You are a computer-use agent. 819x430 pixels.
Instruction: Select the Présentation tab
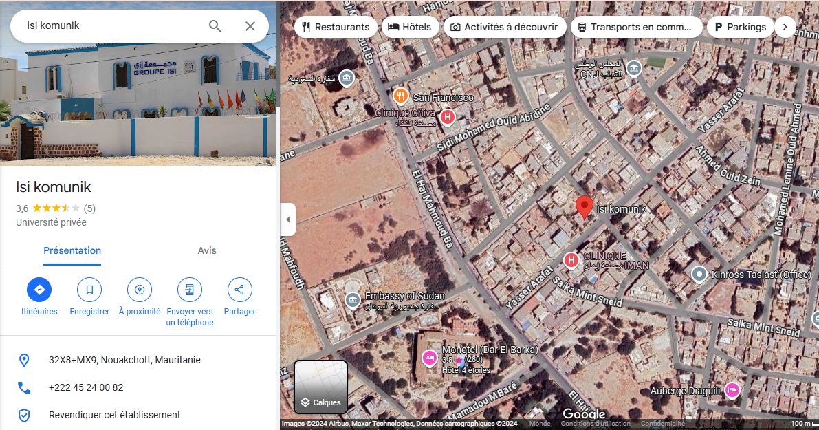[x=72, y=251]
